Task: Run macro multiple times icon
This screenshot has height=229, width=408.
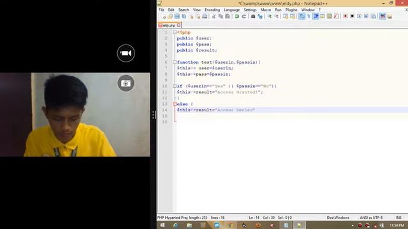Action: [367, 17]
